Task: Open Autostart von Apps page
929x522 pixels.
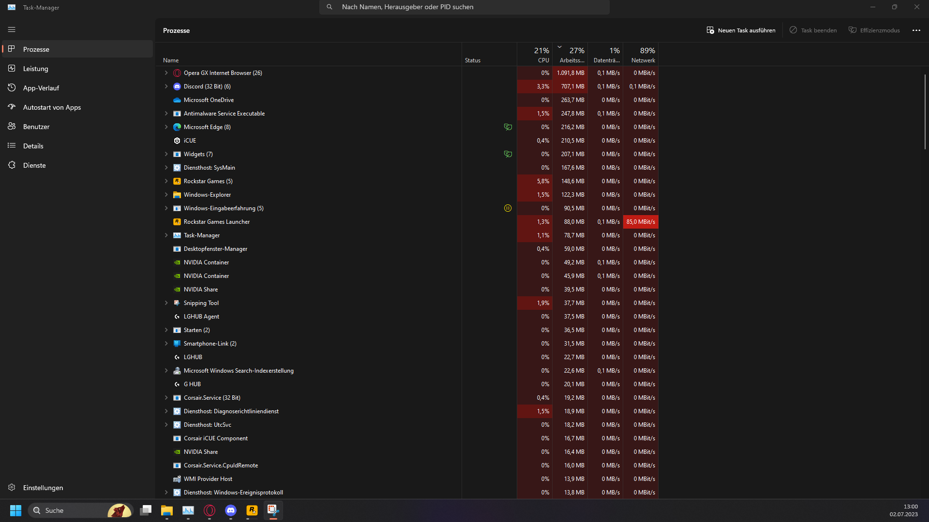Action: [52, 107]
